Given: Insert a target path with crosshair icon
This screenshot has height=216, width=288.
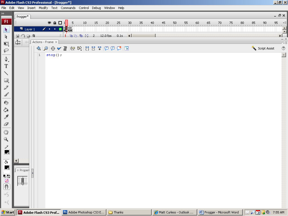Looking at the screenshot, I should (53, 48).
